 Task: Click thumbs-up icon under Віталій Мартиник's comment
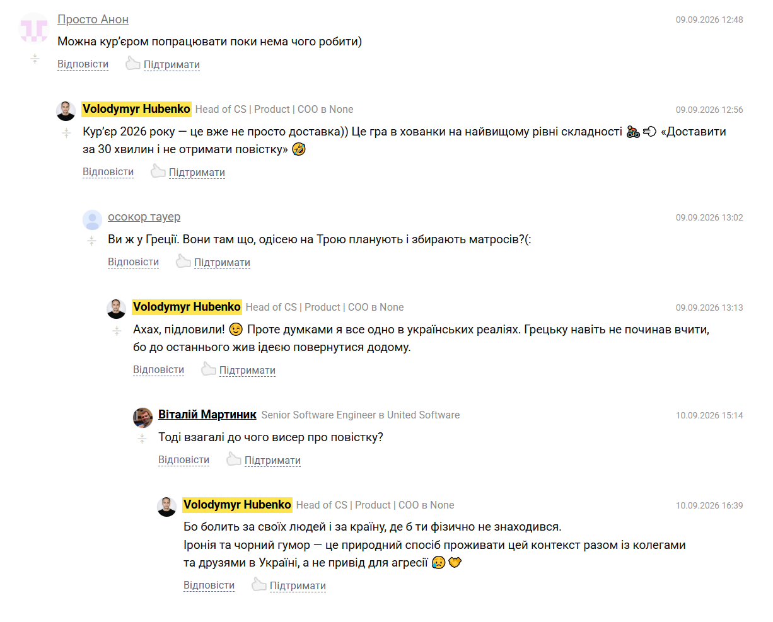[234, 459]
